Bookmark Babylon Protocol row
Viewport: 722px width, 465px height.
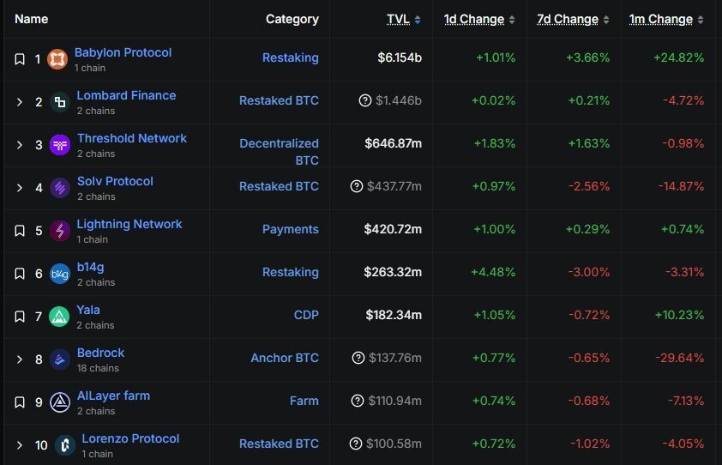click(20, 59)
